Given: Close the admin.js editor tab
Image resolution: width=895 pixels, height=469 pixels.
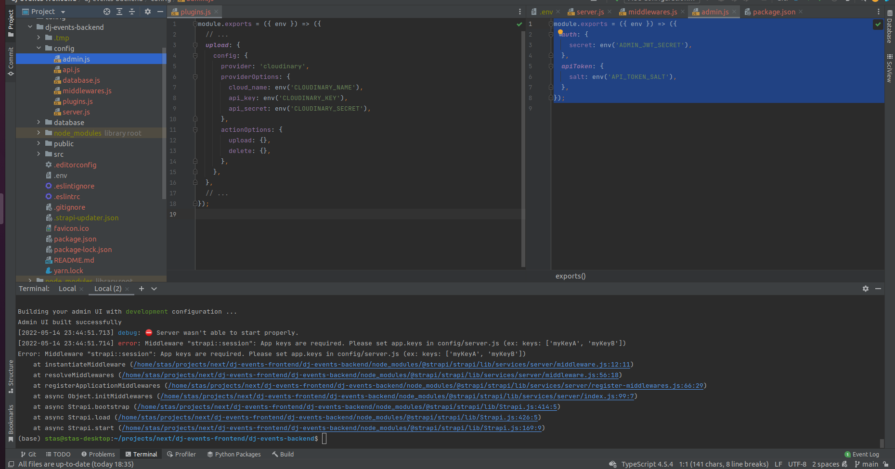Looking at the screenshot, I should 734,12.
